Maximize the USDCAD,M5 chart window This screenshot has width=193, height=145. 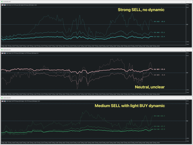pos(186,98)
